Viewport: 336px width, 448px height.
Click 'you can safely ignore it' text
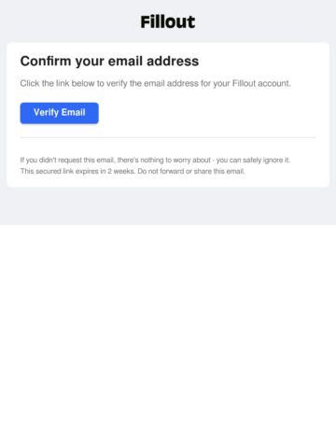253,160
